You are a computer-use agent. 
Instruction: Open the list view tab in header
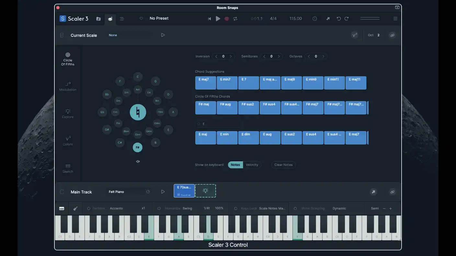pyautogui.click(x=122, y=19)
